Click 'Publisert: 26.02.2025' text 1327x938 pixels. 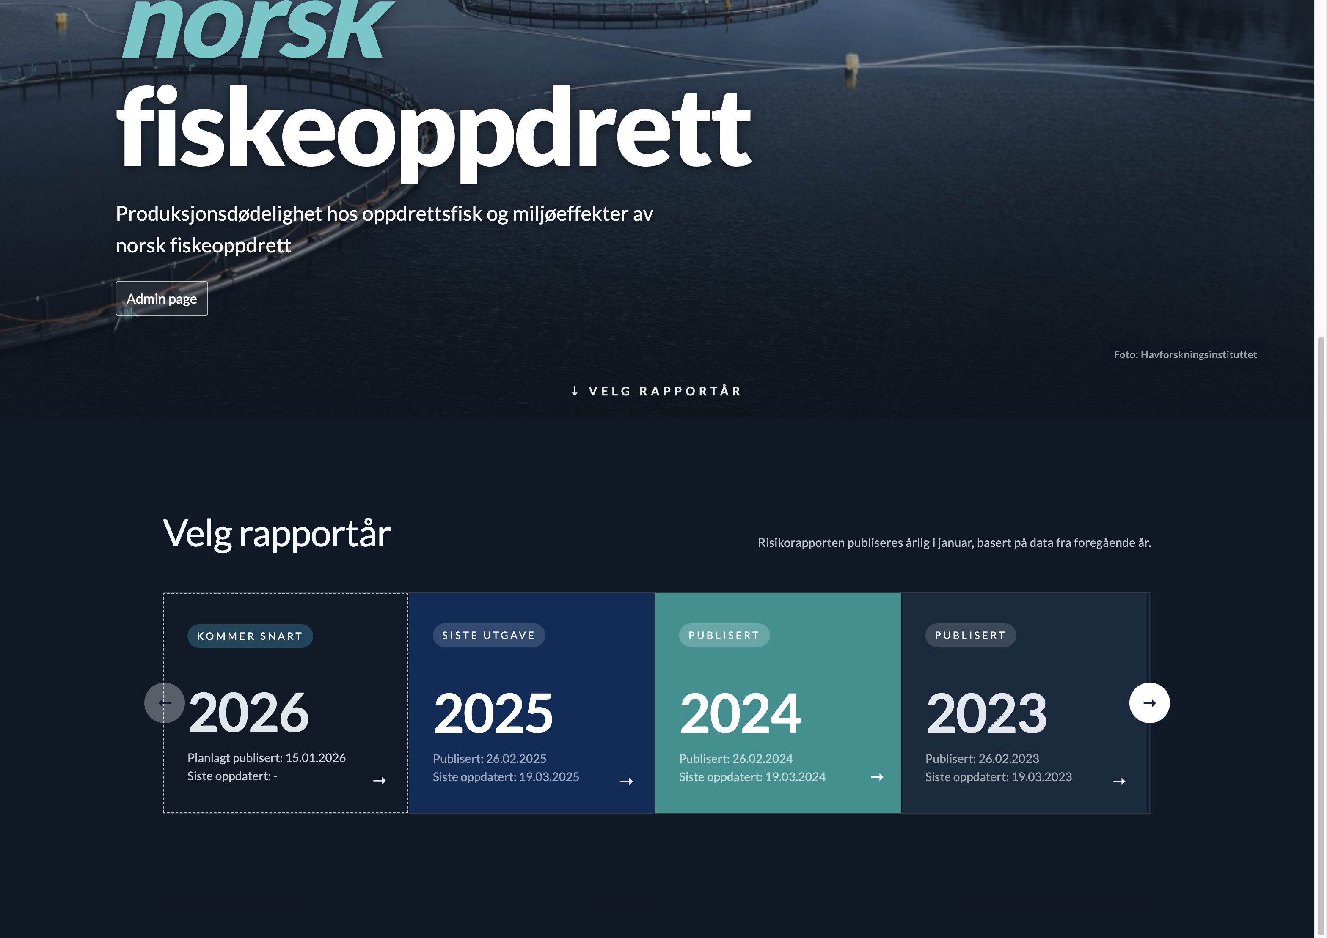490,759
